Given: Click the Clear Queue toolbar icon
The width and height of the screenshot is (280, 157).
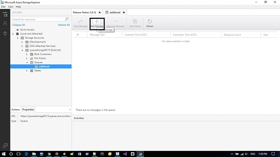Looking at the screenshot, I should point(135,22).
